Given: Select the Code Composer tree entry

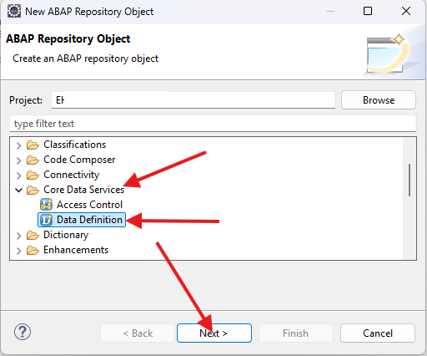Looking at the screenshot, I should click(x=79, y=160).
